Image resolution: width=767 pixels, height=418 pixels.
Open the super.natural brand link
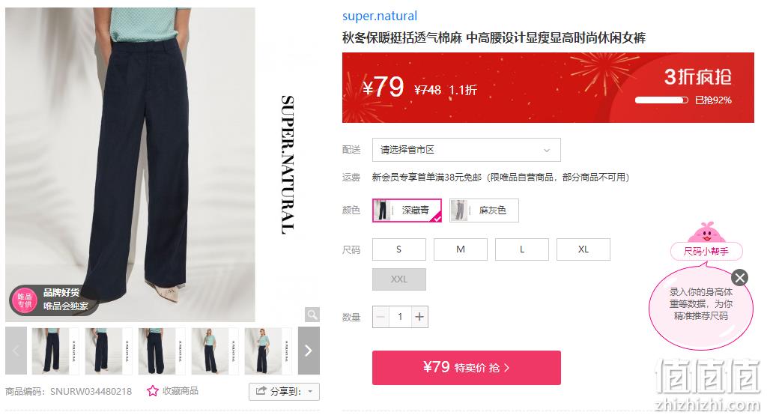380,16
